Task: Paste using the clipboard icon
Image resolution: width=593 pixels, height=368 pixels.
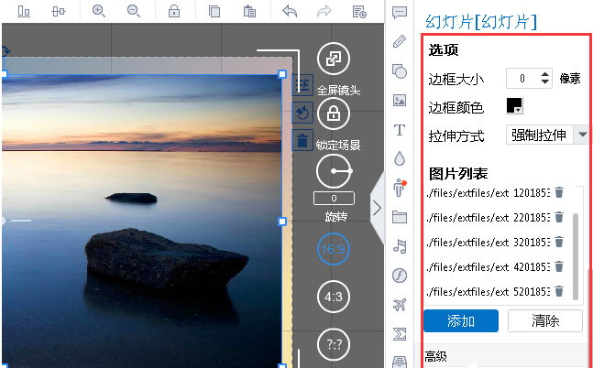Action: point(249,11)
